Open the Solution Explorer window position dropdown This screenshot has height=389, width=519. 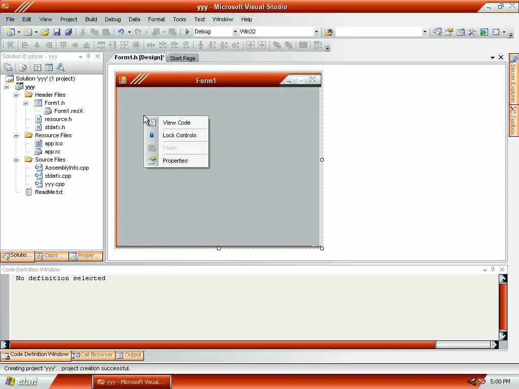coord(81,57)
